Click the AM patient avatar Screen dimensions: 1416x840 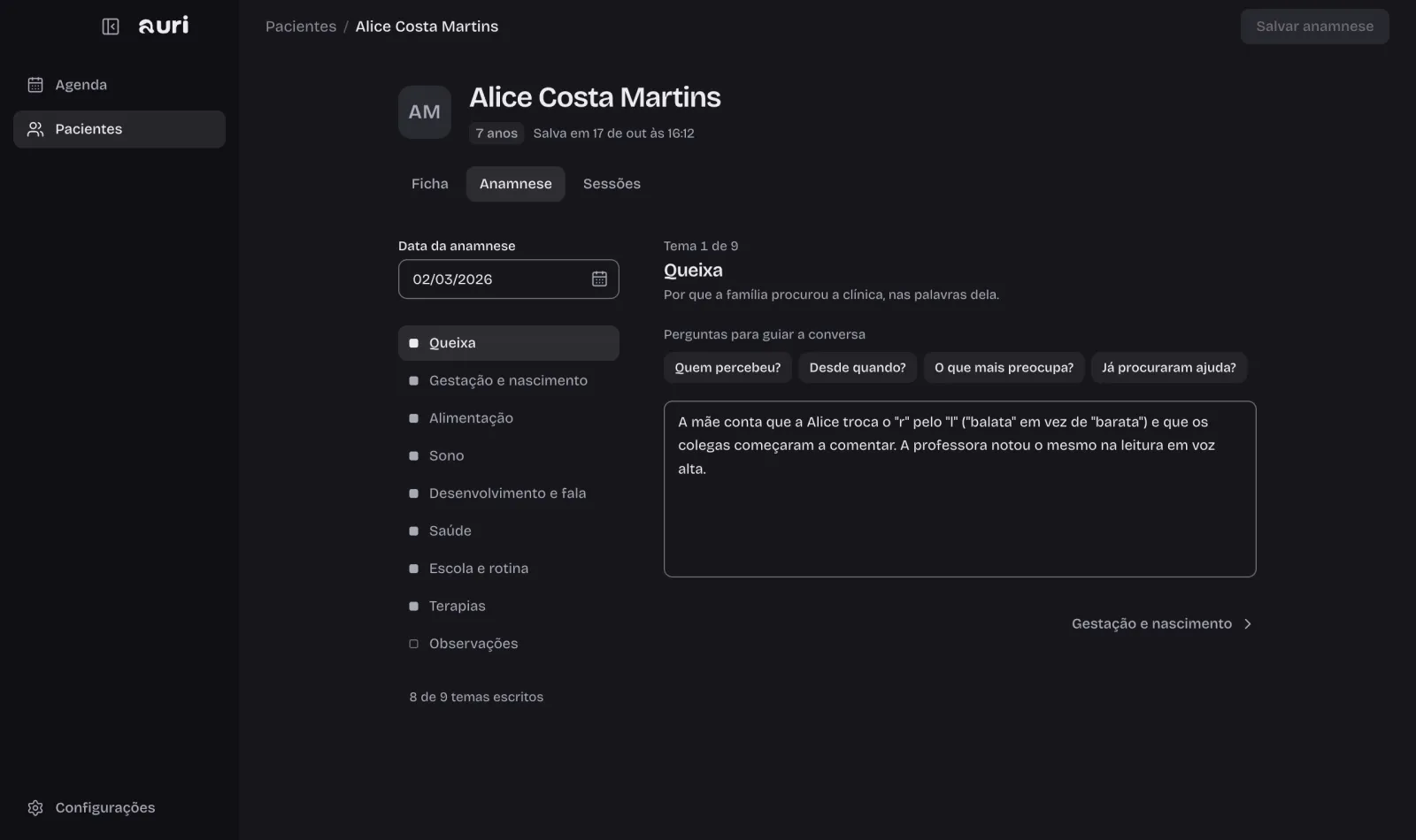click(x=425, y=112)
